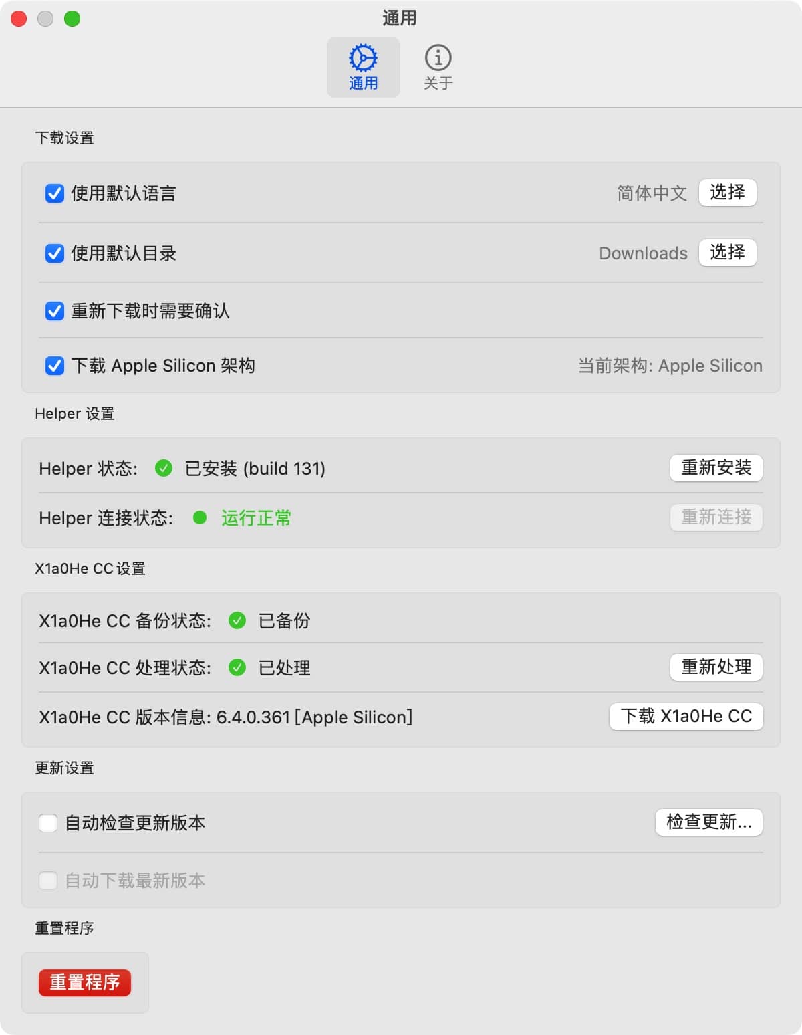Click the info icon above 关于
802x1035 pixels.
click(x=438, y=58)
